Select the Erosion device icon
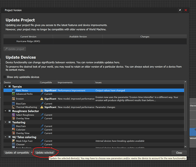This screenshot has width=196, height=167. pyautogui.click(x=13, y=99)
